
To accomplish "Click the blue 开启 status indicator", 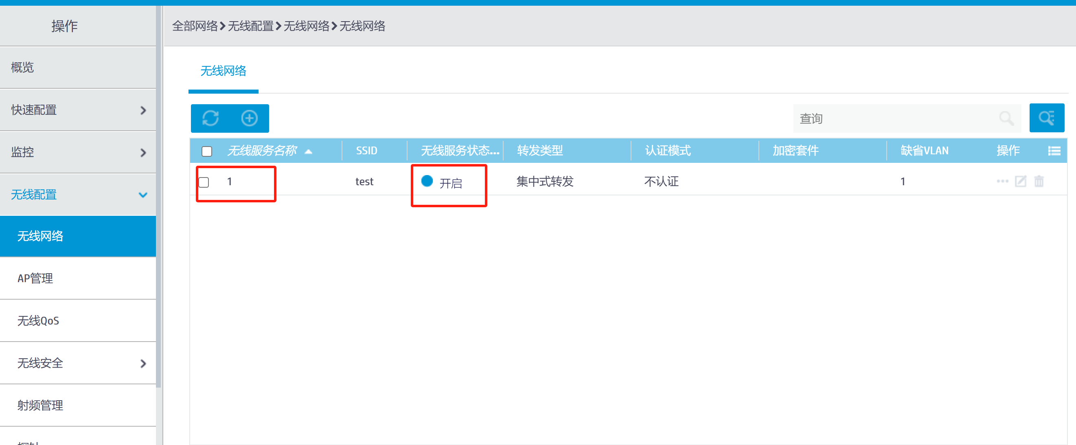I will [427, 181].
